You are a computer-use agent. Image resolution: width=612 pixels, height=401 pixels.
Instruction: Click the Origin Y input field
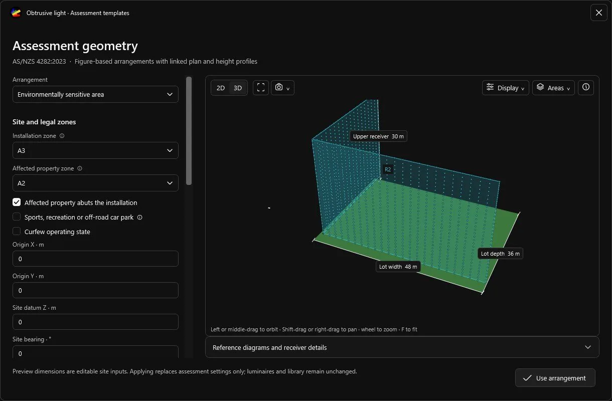(x=95, y=290)
